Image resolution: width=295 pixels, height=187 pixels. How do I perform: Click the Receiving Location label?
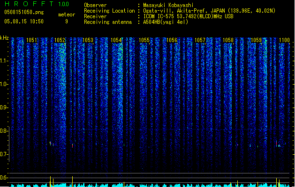tap(109, 11)
